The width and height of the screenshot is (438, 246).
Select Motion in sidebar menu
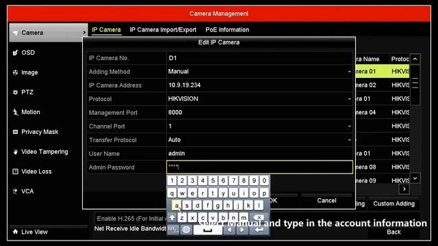tap(31, 112)
